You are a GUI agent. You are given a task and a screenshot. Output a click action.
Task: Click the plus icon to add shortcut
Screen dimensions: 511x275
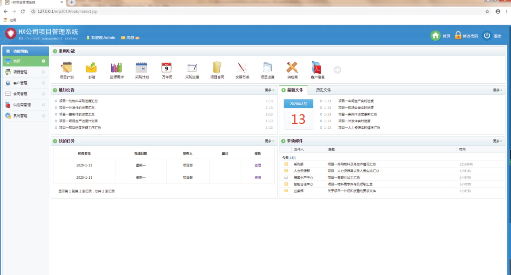(337, 70)
